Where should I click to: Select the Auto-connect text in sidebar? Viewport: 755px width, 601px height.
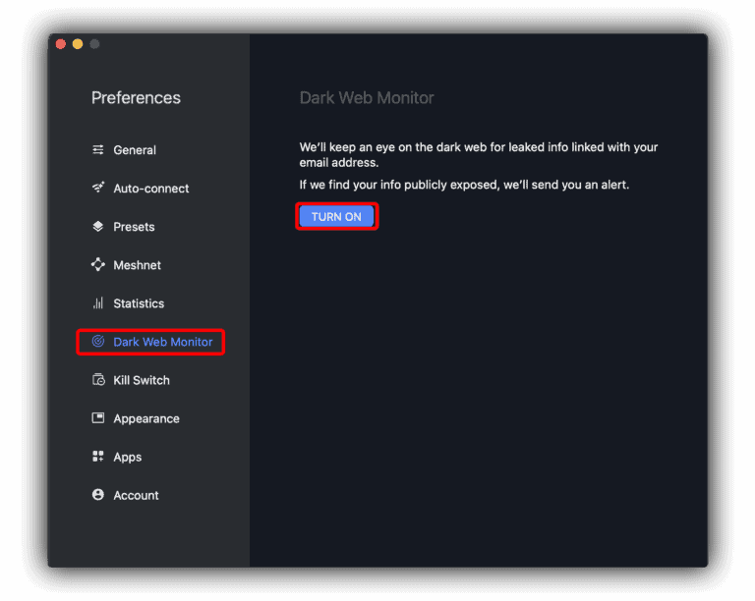coord(151,189)
